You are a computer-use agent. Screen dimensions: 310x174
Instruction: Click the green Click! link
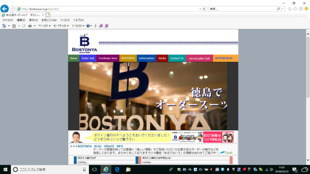[x=228, y=153]
